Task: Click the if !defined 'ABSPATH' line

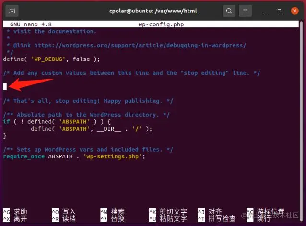Action: [57, 122]
